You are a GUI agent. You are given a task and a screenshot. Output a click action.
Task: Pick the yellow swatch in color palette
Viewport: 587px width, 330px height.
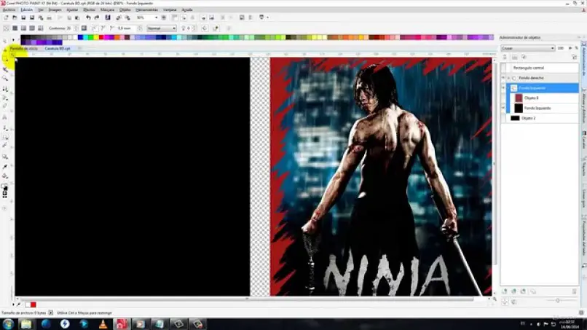tap(96, 37)
